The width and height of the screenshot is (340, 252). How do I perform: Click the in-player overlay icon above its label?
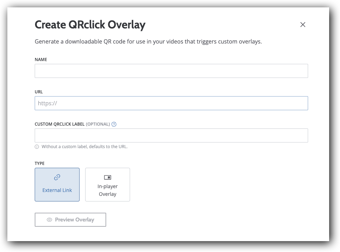(x=108, y=177)
